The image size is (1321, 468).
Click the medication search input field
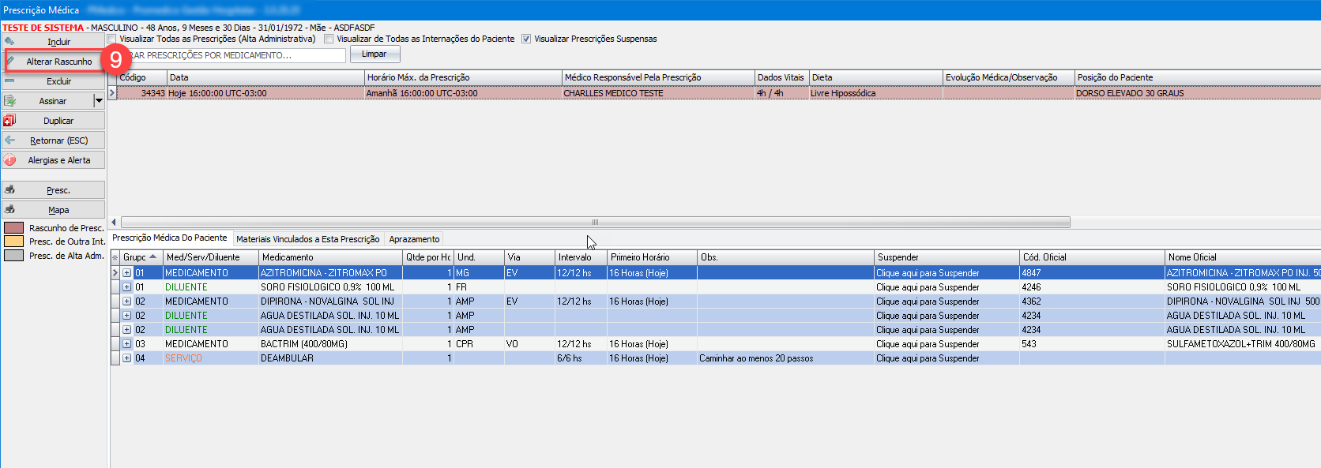coord(237,55)
